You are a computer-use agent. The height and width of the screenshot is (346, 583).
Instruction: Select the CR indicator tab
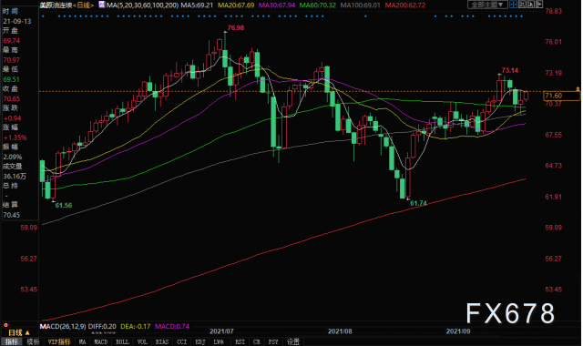click(257, 341)
